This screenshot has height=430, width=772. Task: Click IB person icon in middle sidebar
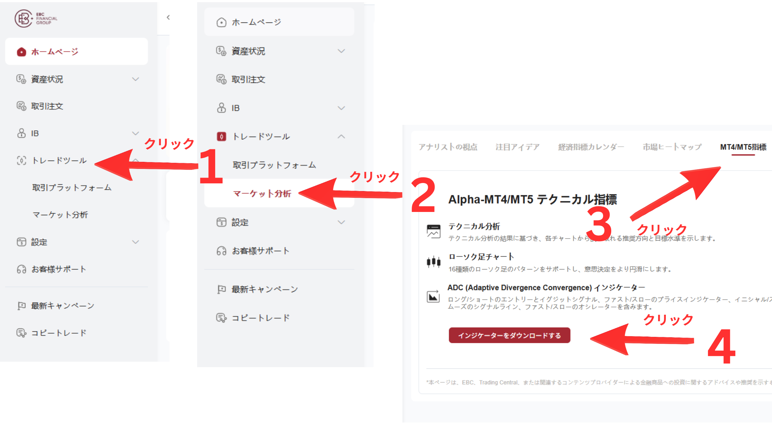click(221, 108)
